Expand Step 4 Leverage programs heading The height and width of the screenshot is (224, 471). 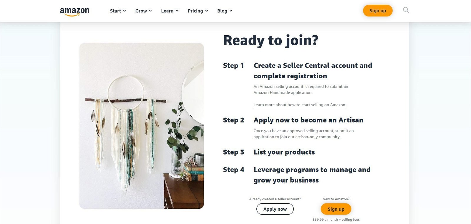(x=312, y=175)
